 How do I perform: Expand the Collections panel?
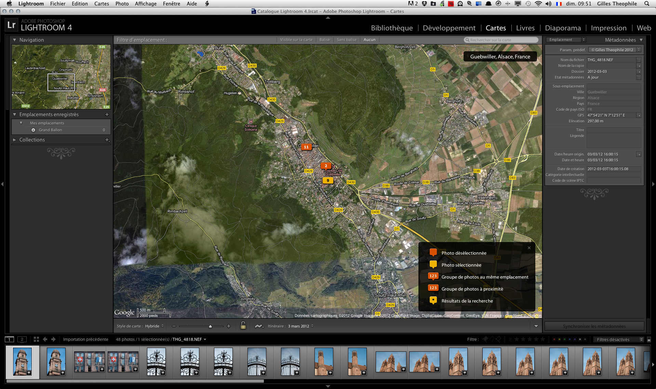pyautogui.click(x=14, y=140)
